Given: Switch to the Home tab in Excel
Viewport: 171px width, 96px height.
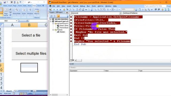Looking at the screenshot, I should pos(5,6).
